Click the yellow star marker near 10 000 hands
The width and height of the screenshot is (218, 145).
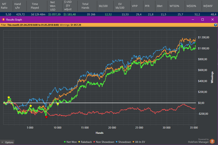[58, 104]
